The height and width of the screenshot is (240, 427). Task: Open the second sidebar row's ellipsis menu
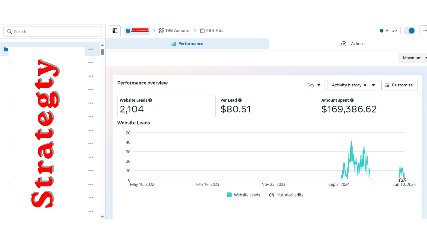91,63
